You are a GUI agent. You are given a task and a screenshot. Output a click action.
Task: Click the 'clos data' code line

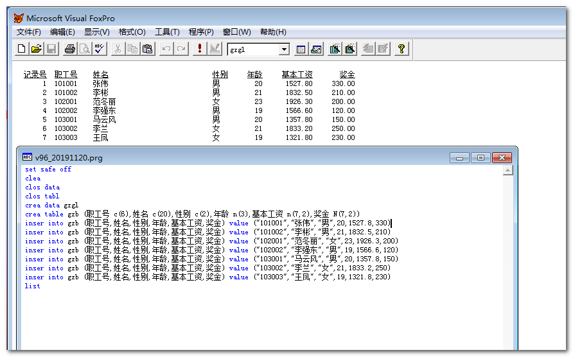[x=42, y=187]
